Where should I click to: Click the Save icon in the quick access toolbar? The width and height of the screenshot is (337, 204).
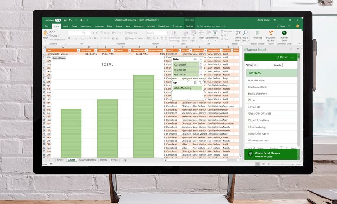tap(65, 20)
